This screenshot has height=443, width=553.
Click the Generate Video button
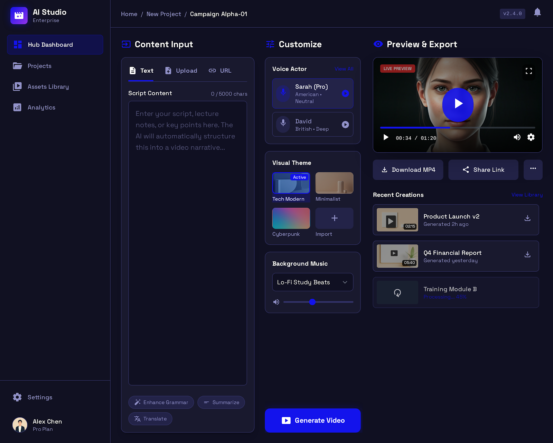tap(312, 420)
